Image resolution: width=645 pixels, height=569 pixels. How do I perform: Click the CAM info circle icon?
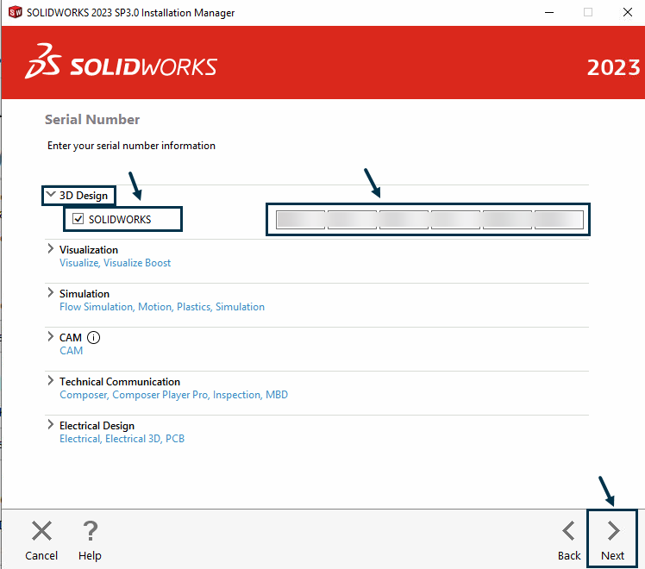click(x=93, y=338)
